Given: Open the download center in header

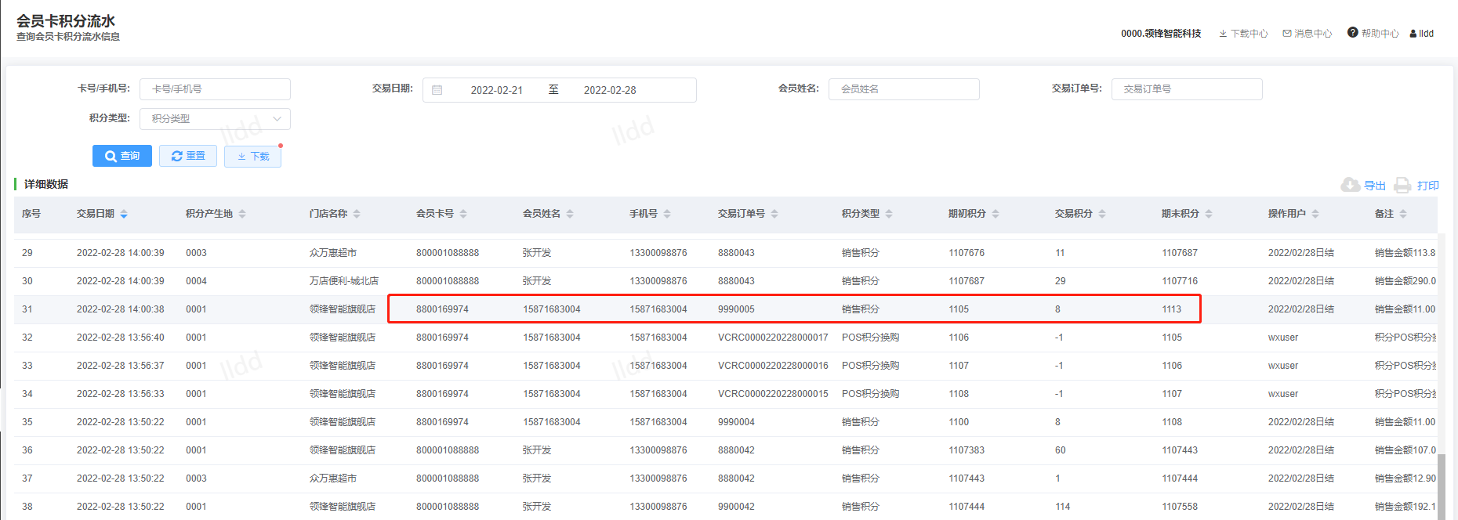Looking at the screenshot, I should click(1243, 34).
